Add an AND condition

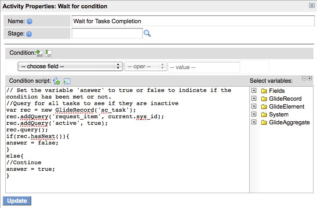pyautogui.click(x=39, y=53)
